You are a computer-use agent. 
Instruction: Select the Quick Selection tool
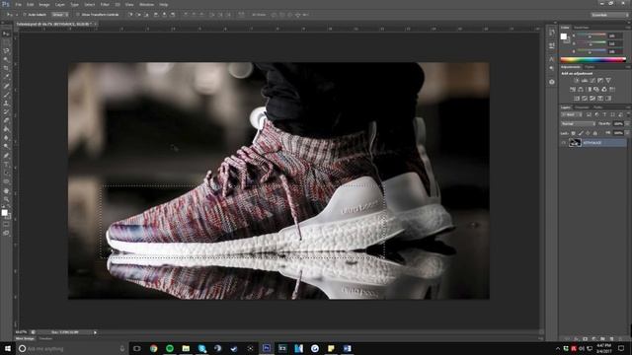tap(6, 59)
